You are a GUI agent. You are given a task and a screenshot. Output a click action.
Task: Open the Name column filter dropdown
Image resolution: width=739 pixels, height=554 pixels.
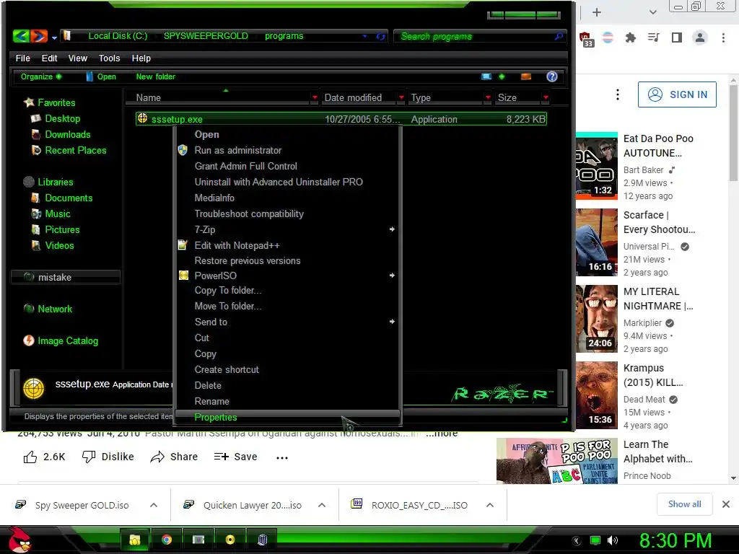tap(315, 97)
